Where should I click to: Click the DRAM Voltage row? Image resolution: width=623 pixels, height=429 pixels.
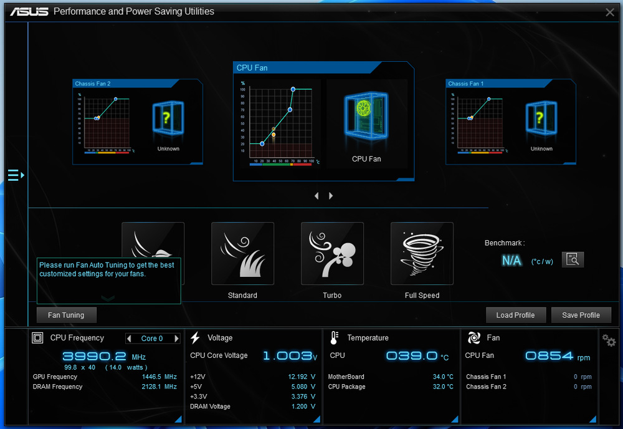pyautogui.click(x=253, y=407)
